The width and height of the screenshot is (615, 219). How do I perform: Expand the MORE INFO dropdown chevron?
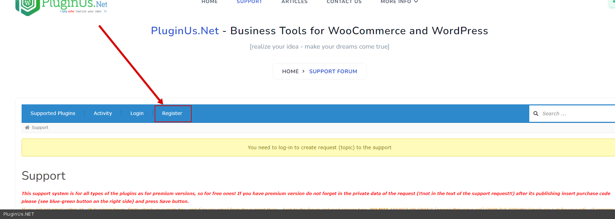(416, 2)
